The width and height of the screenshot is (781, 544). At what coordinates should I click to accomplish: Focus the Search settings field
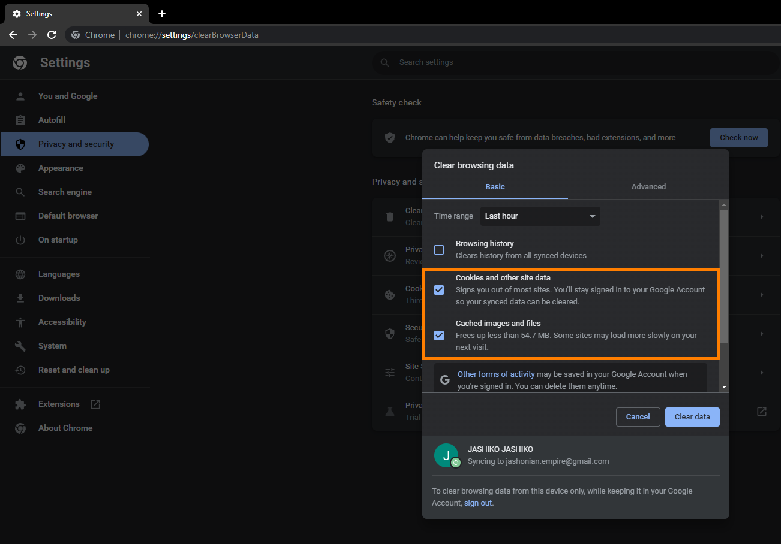point(576,62)
